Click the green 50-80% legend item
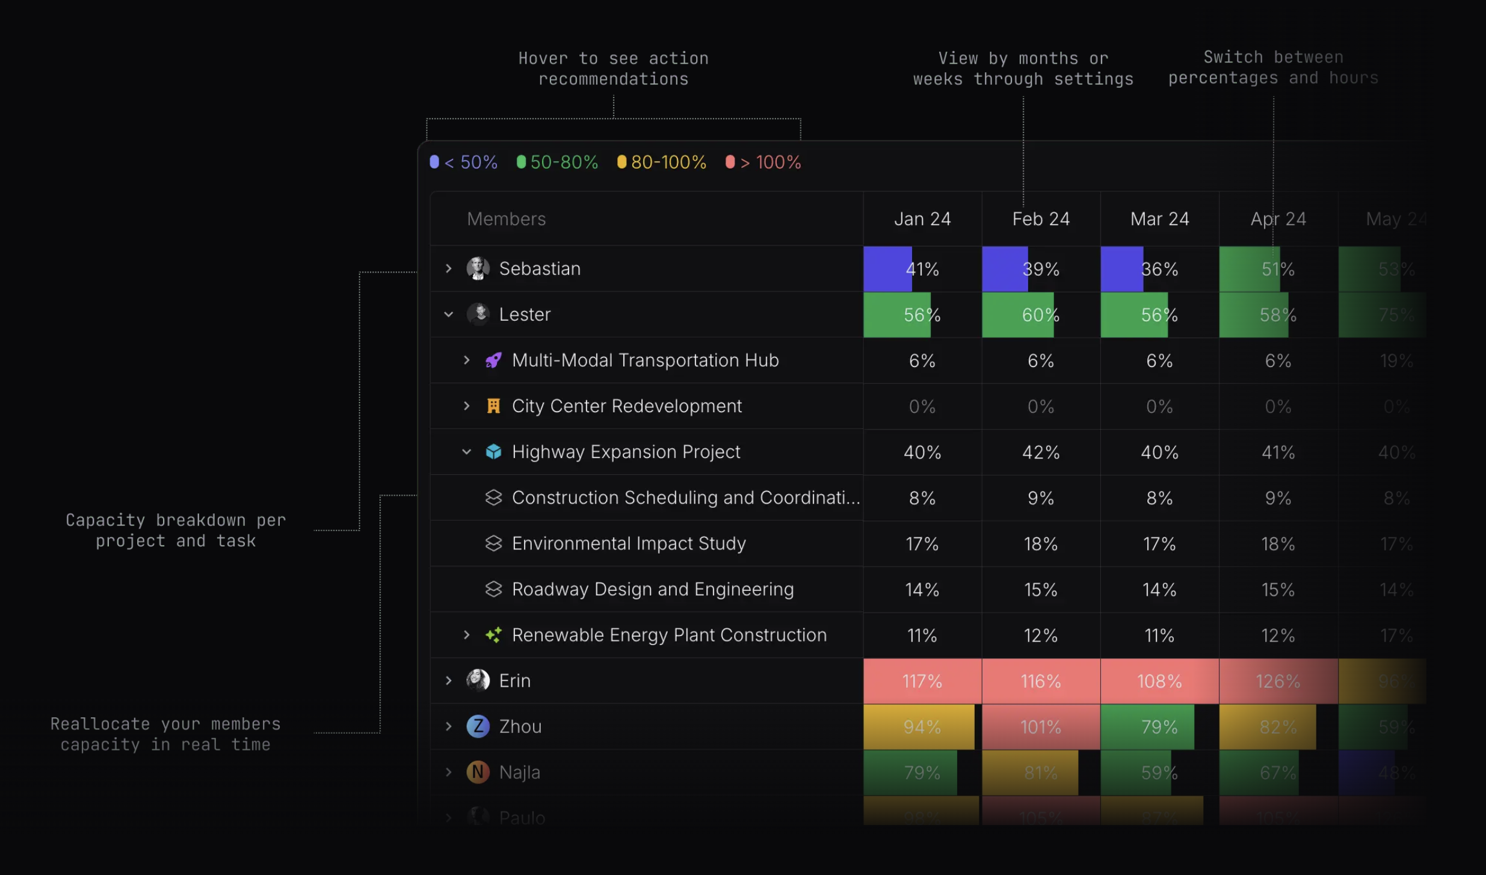The image size is (1486, 875). 557,162
